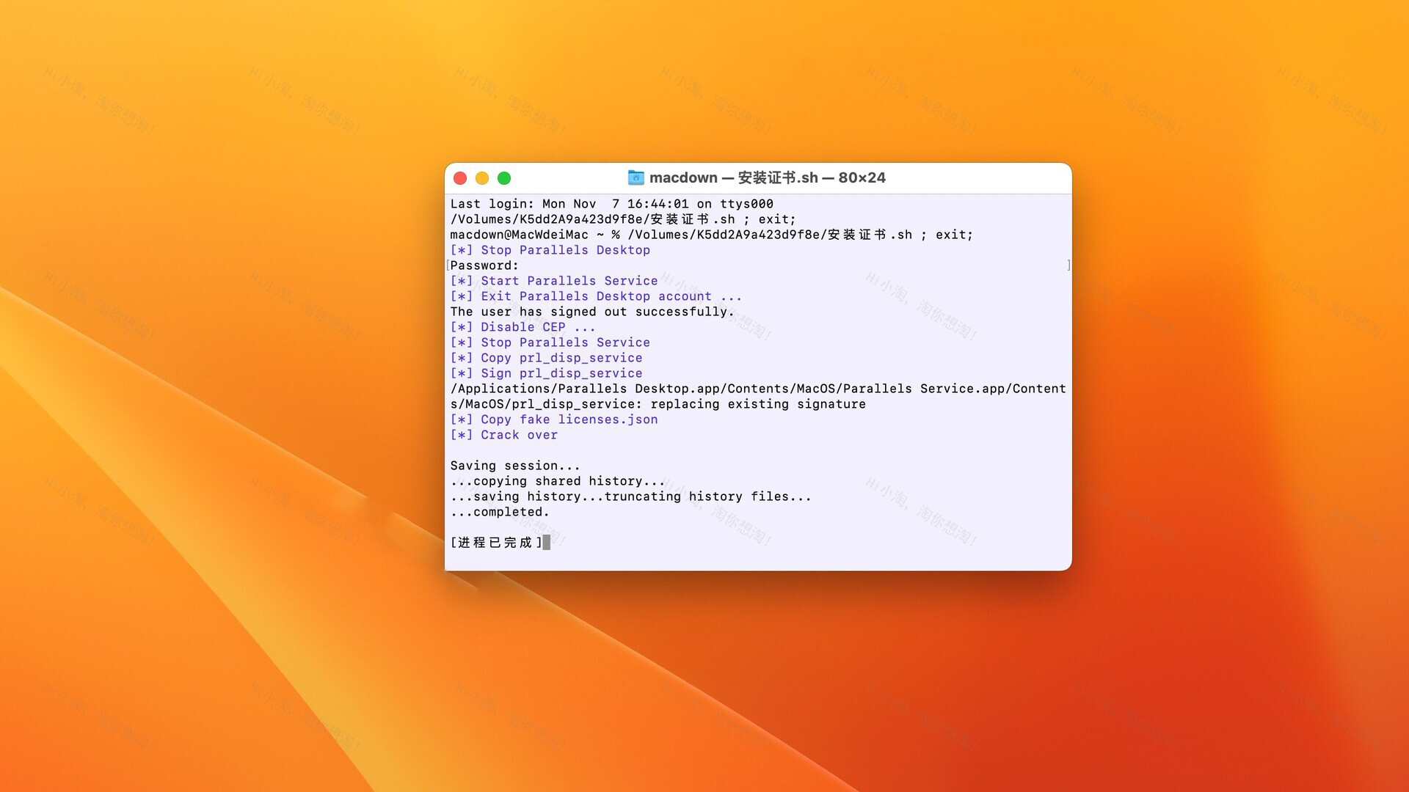
Task: Click the "[*] Sign prl_disp_service" line
Action: (546, 373)
